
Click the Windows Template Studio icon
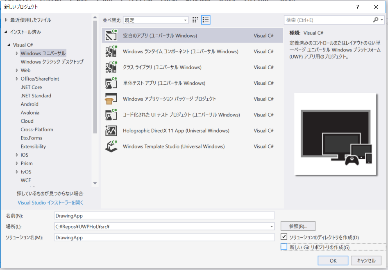[111, 146]
